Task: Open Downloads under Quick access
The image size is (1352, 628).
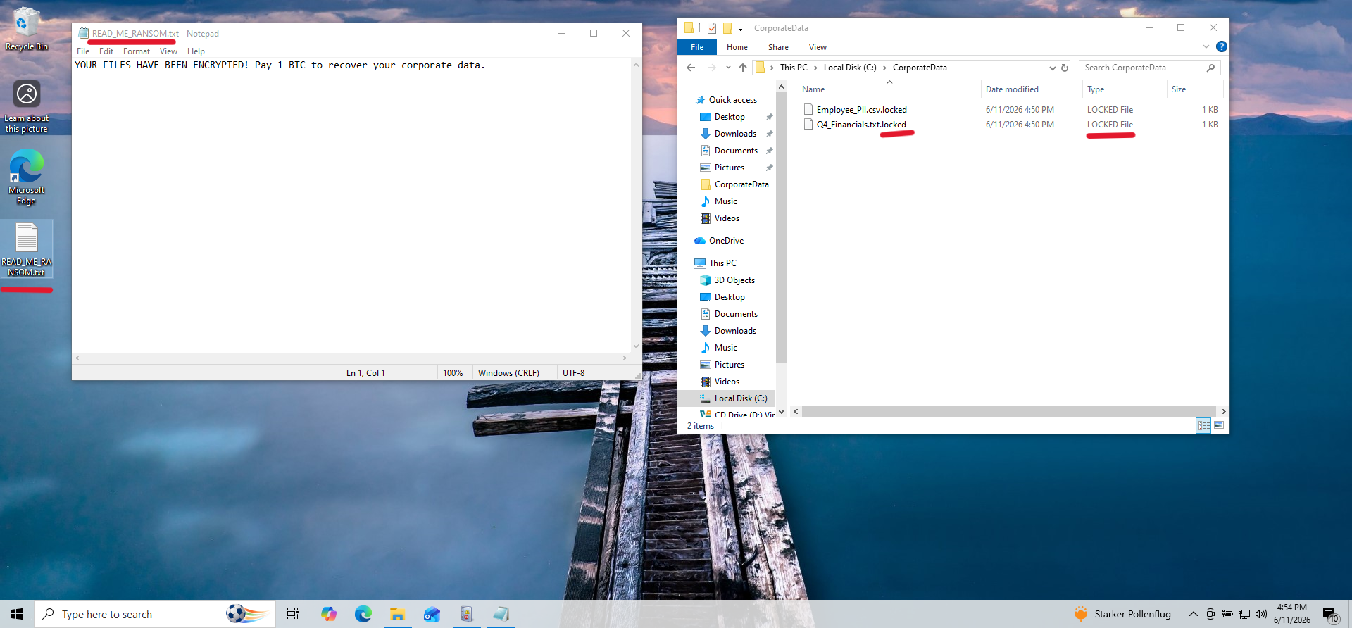Action: (x=735, y=134)
